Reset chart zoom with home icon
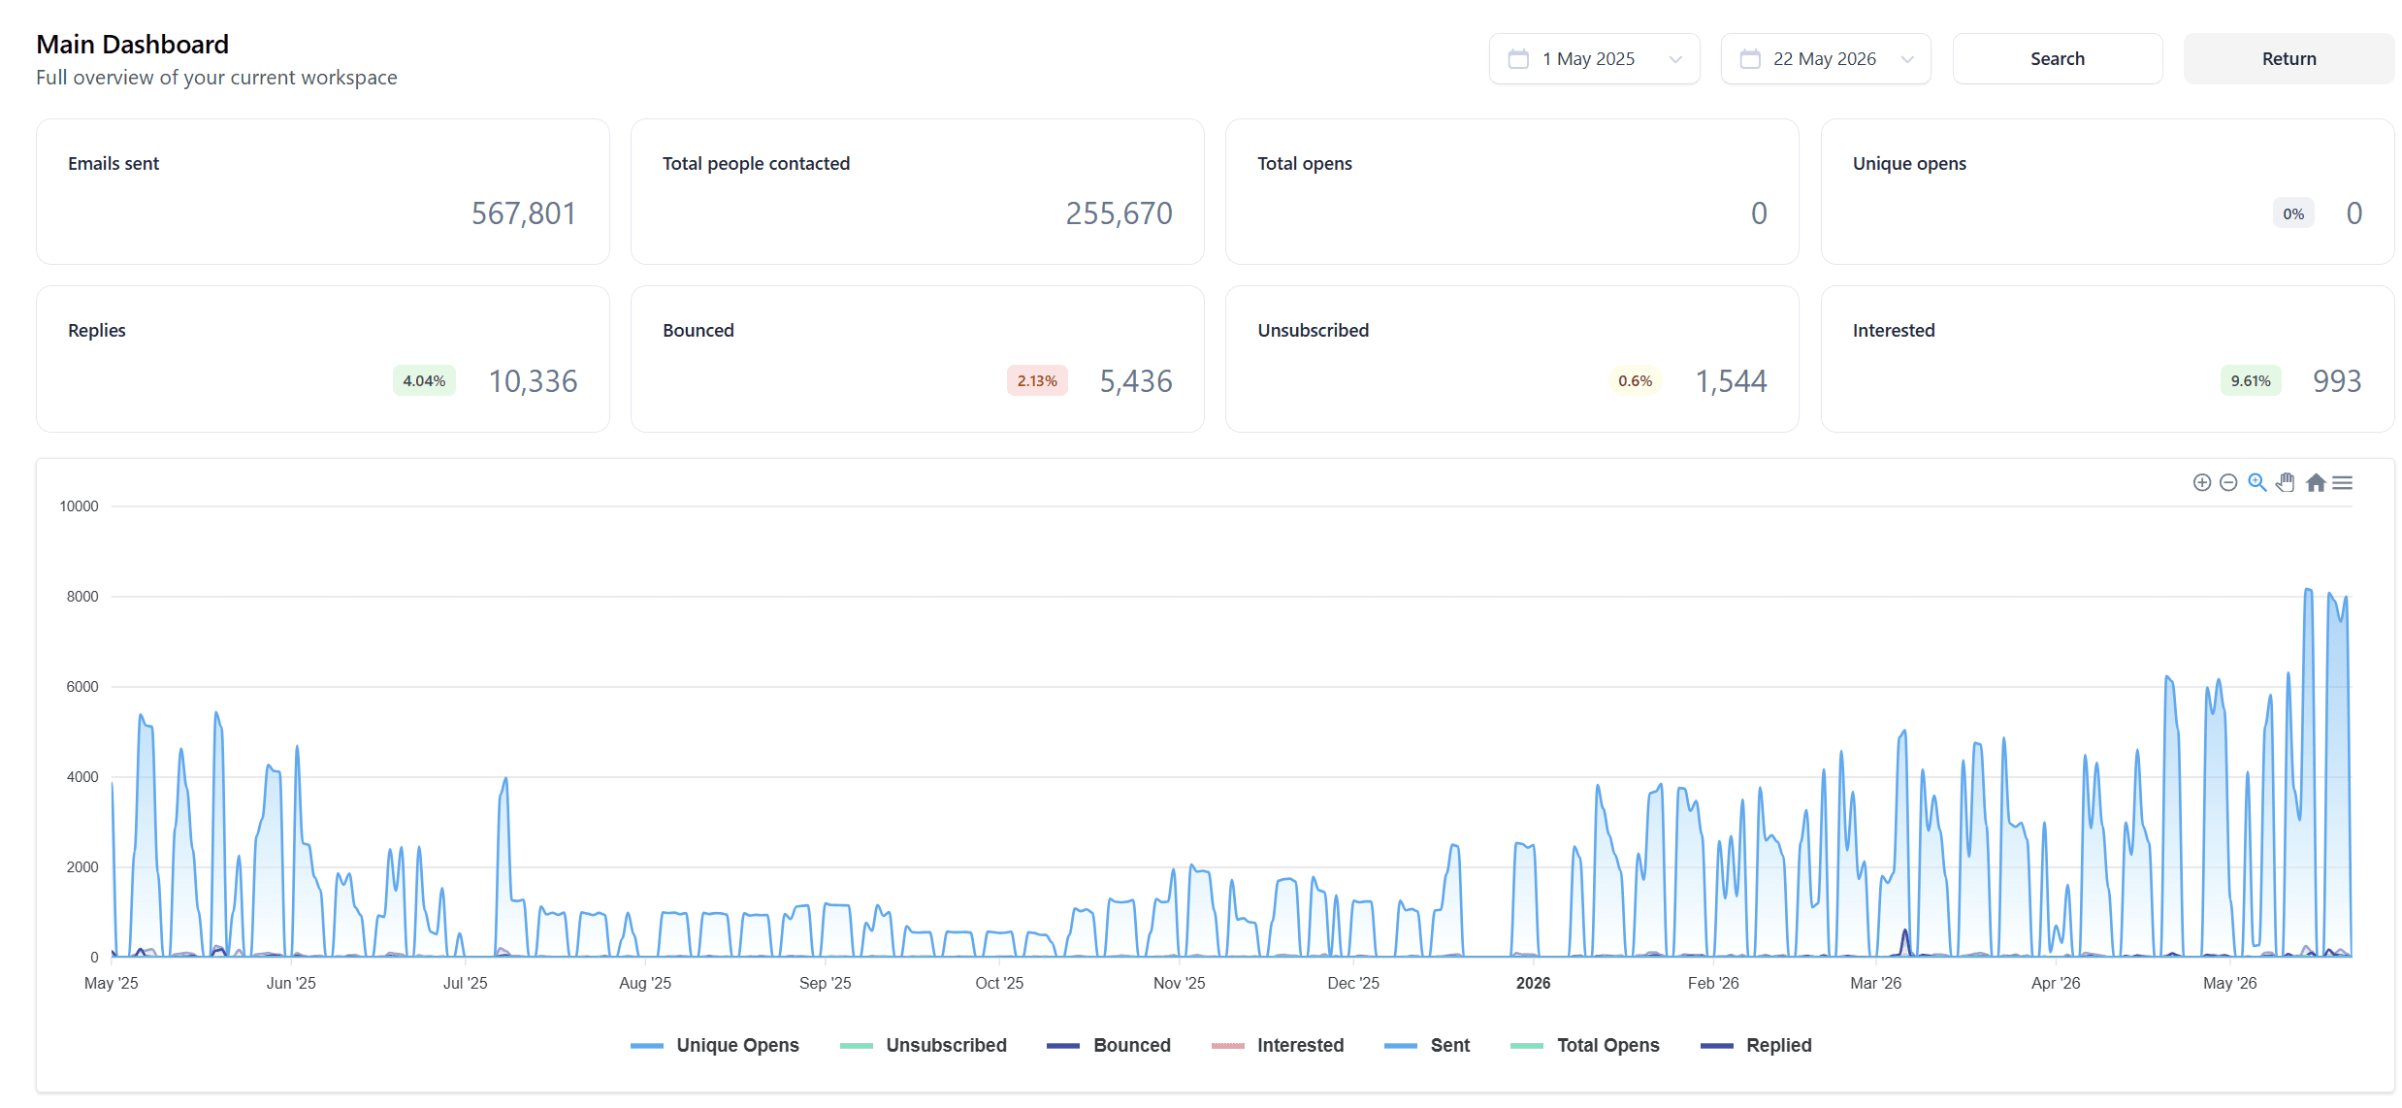 2316,482
